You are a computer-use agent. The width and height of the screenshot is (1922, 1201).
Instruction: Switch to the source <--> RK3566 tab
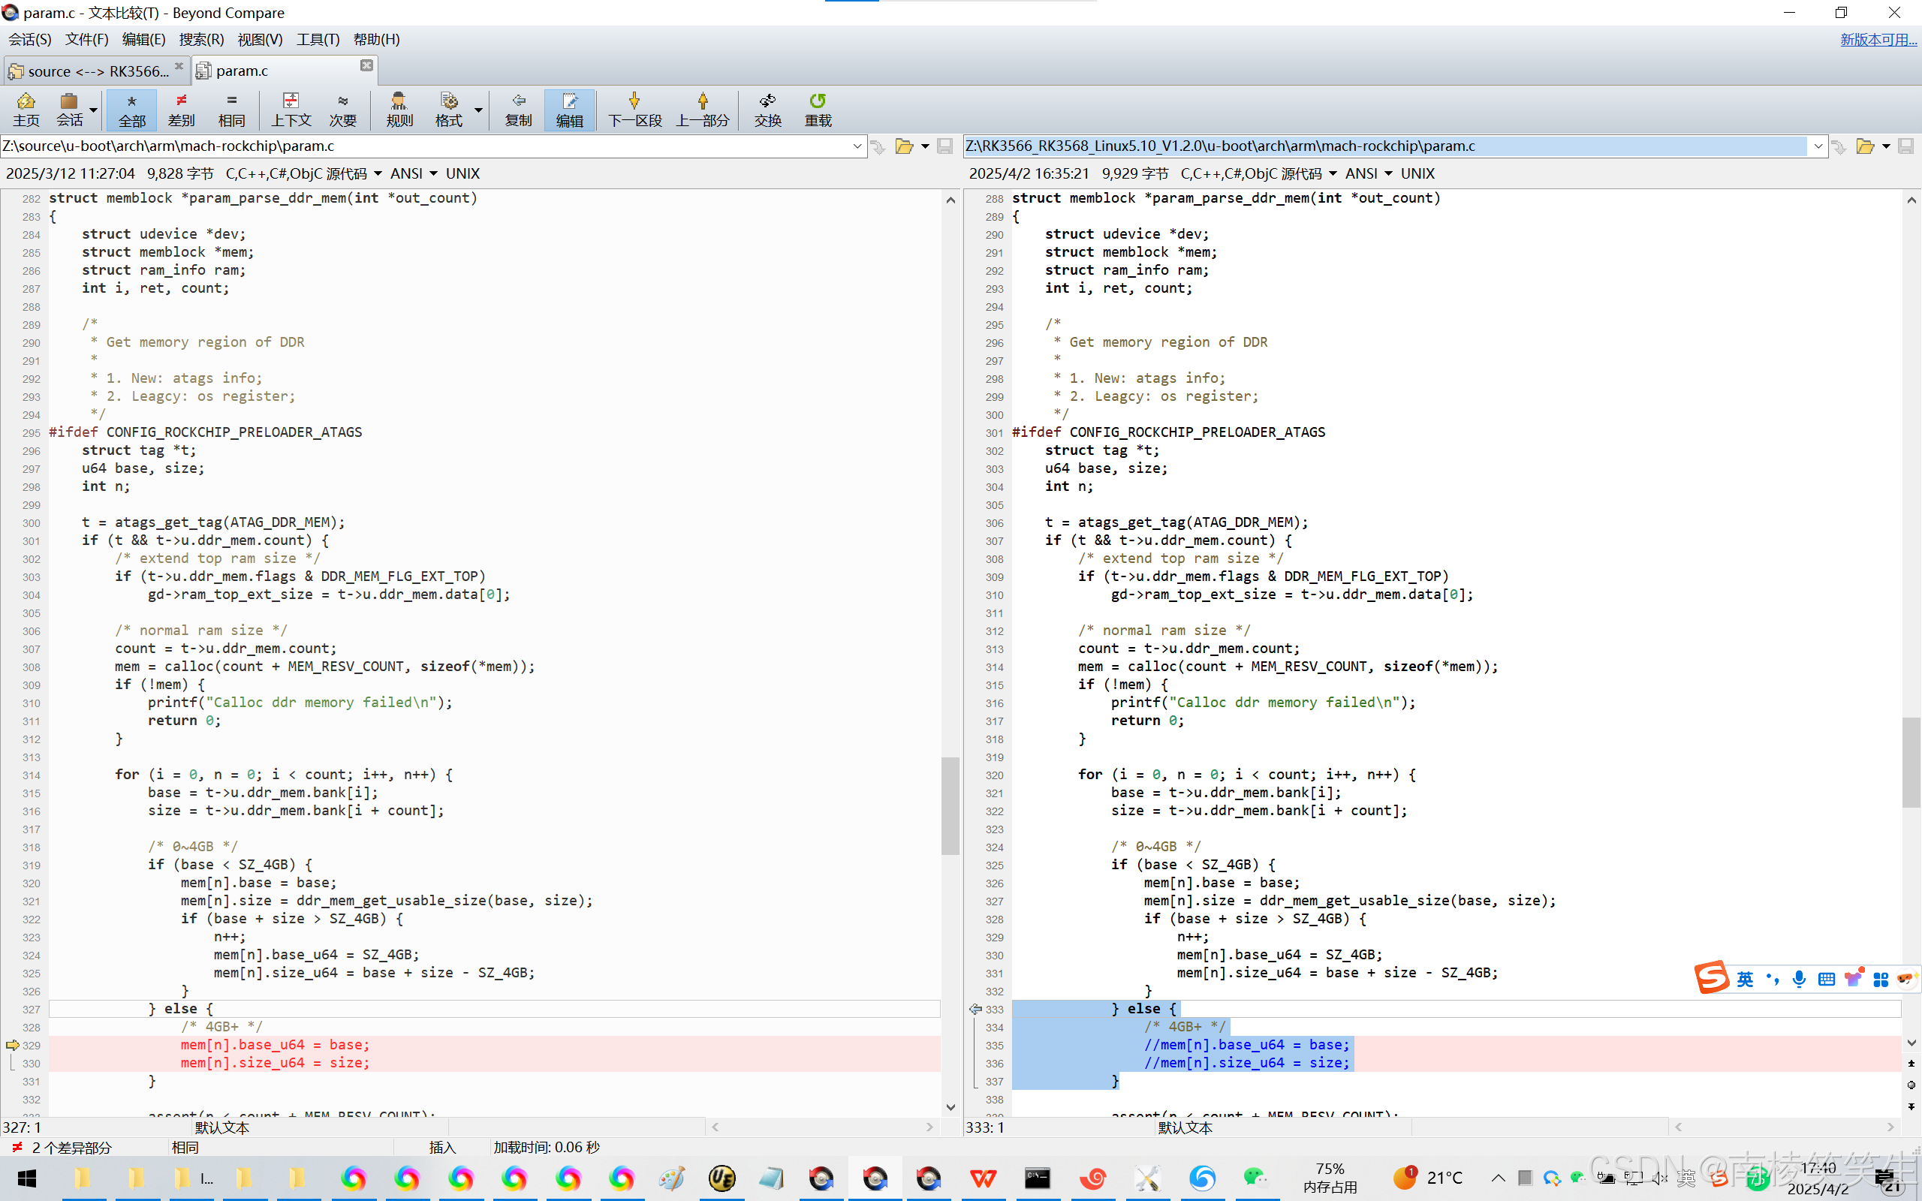tap(97, 71)
